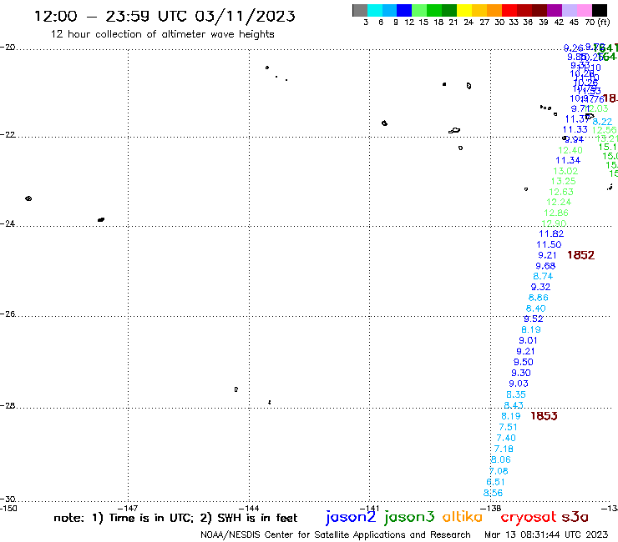Click the 12.63 wave height value

(561, 192)
